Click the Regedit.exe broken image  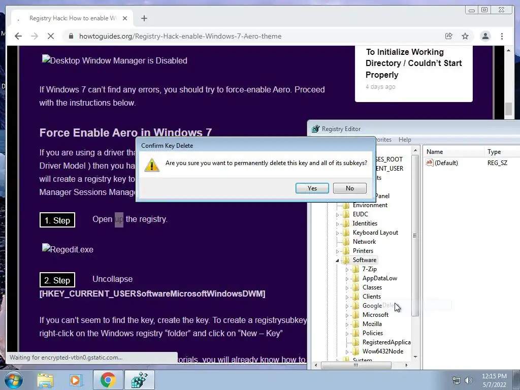[x=68, y=249]
